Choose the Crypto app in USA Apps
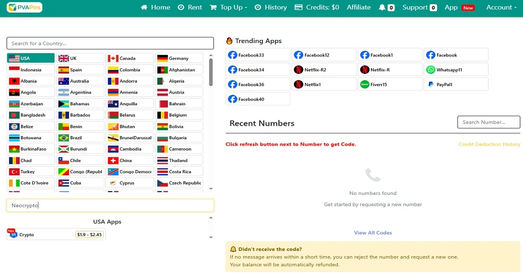 pyautogui.click(x=56, y=234)
